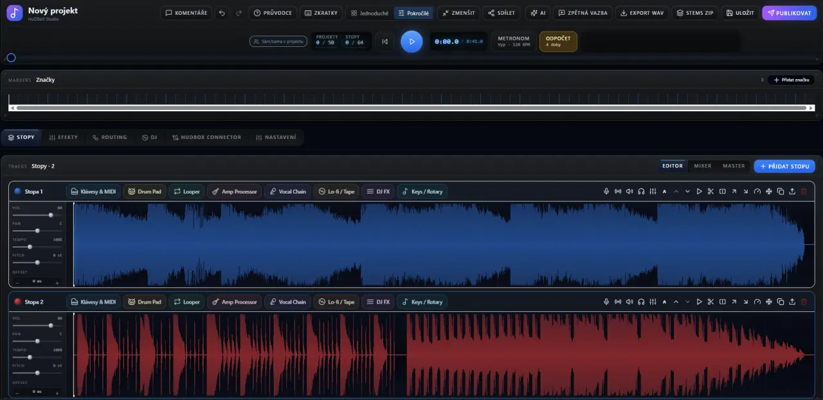Click the Stopa 2 tempo slider
This screenshot has width=823, height=400.
pos(37,357)
